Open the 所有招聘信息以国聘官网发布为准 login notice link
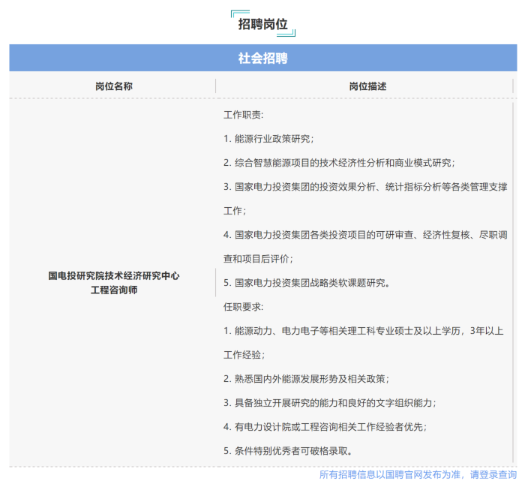This screenshot has height=487, width=525. [418, 474]
